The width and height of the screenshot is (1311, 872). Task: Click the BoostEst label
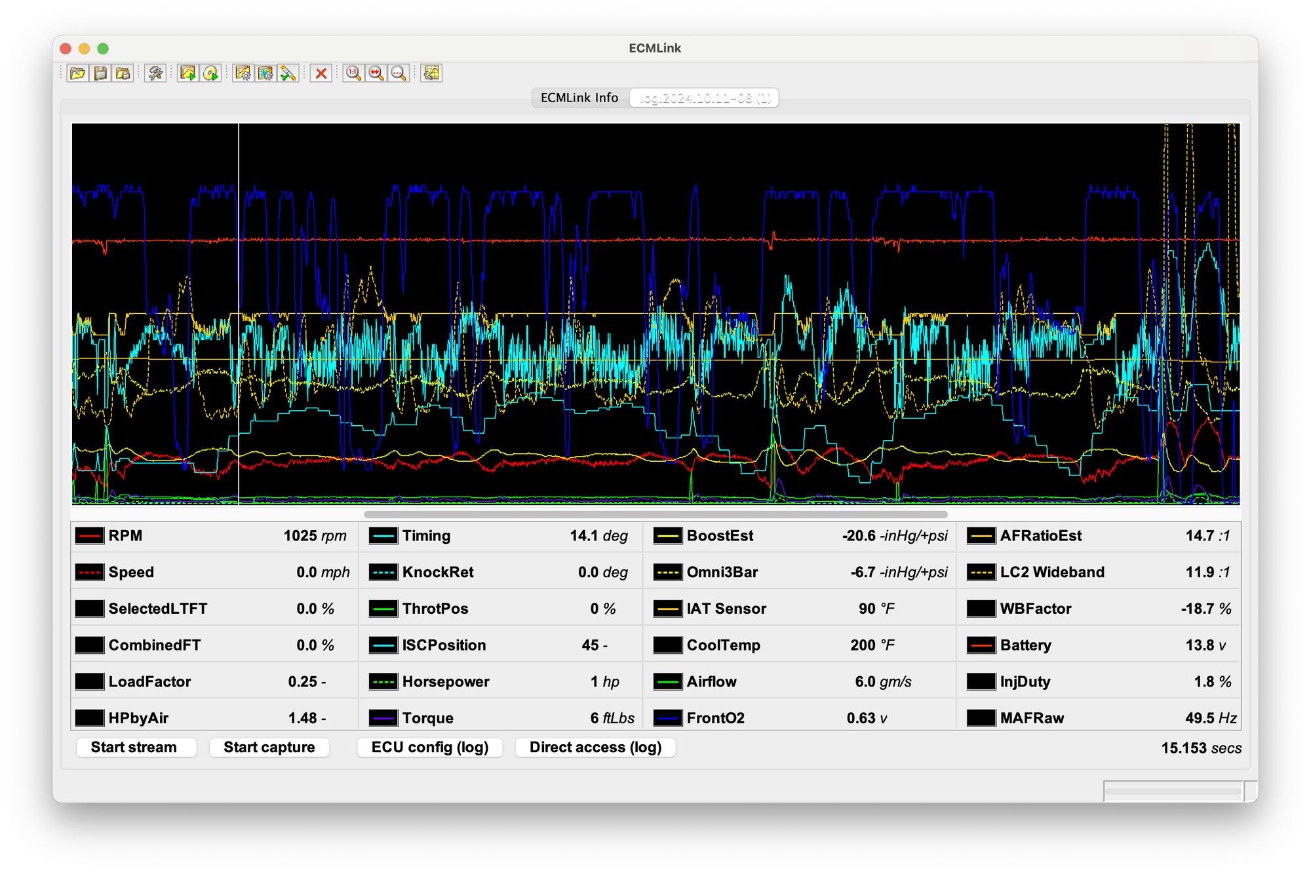tap(720, 536)
